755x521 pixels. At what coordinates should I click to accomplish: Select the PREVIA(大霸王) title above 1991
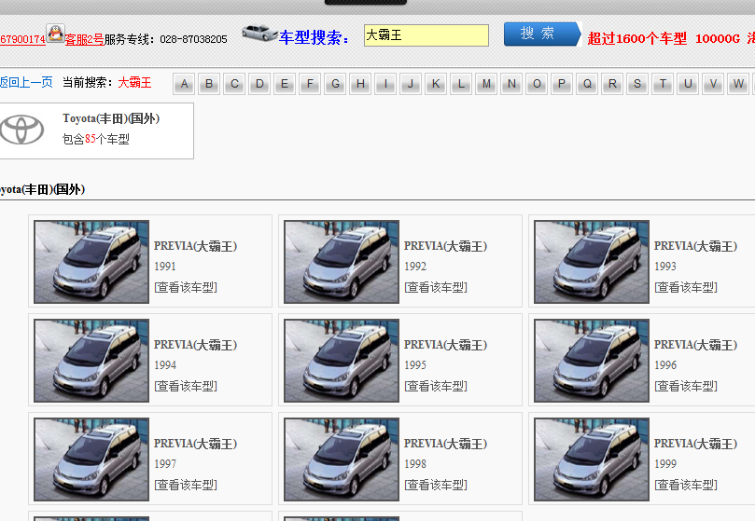pyautogui.click(x=195, y=246)
